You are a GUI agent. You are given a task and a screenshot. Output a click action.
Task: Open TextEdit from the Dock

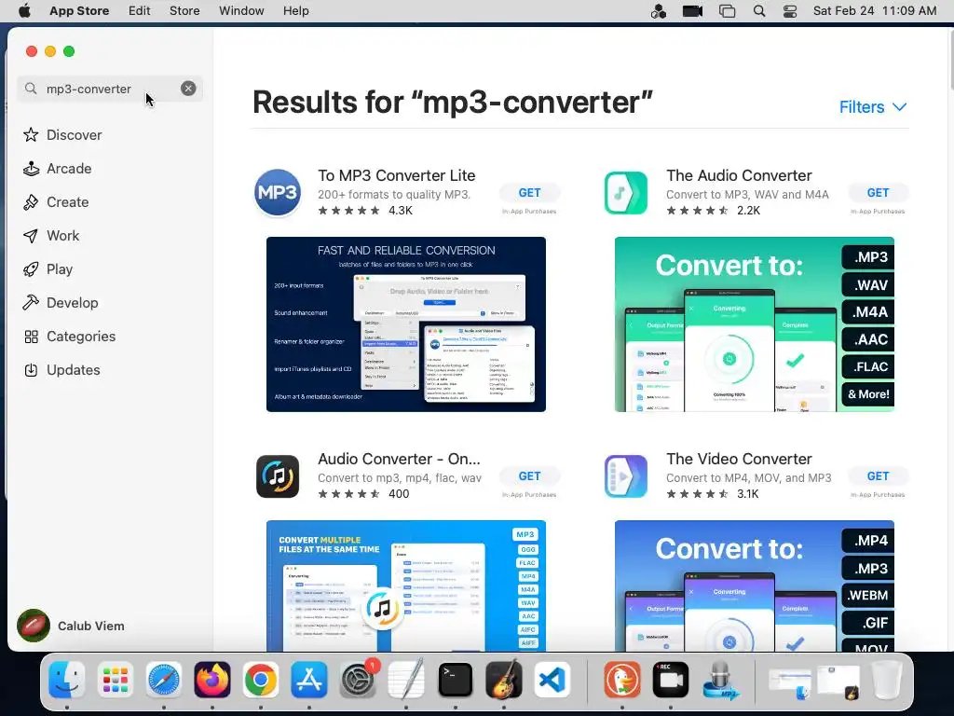pyautogui.click(x=406, y=680)
